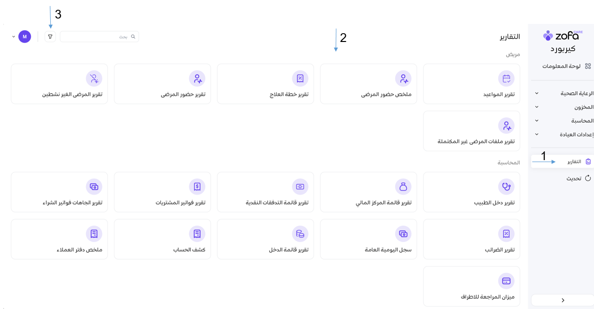The height and width of the screenshot is (309, 594).
Task: Click the Inactive Patients report icon
Action: [94, 78]
